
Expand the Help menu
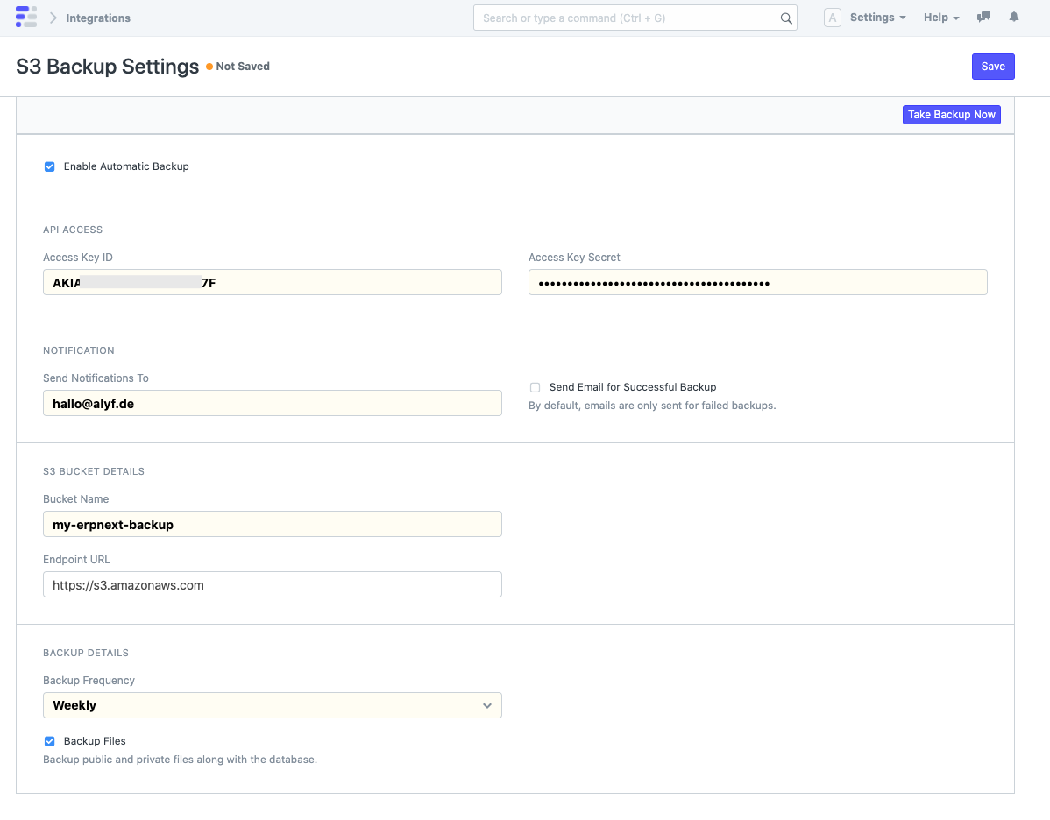click(940, 17)
